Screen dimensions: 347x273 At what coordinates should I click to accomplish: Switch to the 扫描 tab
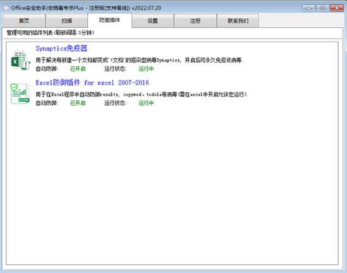(x=67, y=21)
